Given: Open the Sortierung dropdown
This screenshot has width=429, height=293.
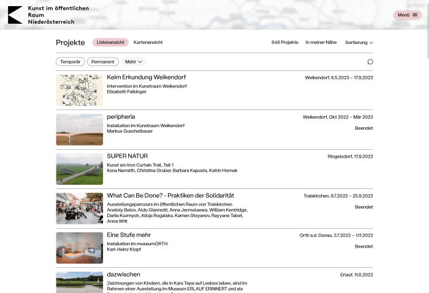Looking at the screenshot, I should [359, 43].
